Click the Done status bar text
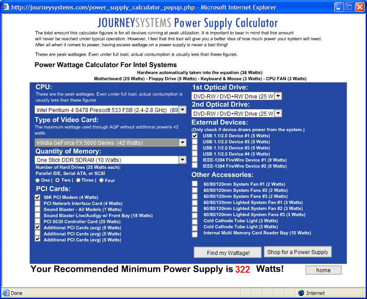The image size is (367, 299). pos(17,293)
